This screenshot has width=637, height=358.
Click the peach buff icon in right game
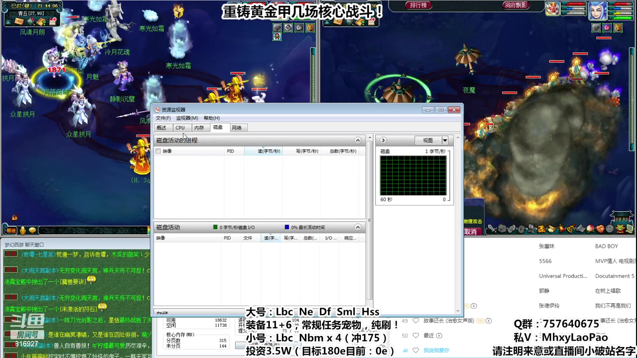coord(607,28)
